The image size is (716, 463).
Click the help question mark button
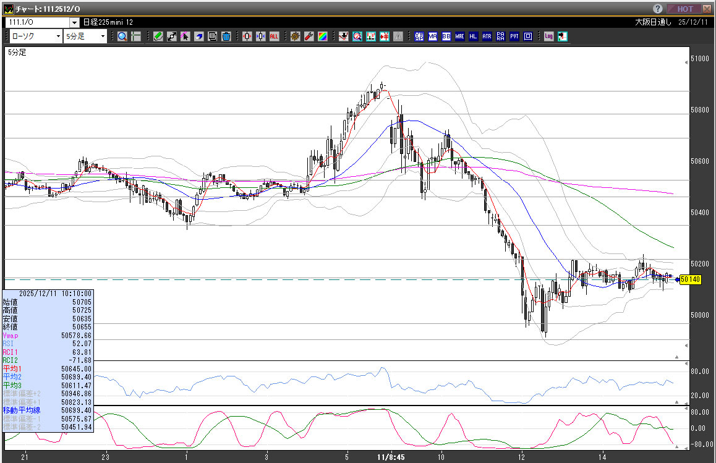tap(658, 9)
